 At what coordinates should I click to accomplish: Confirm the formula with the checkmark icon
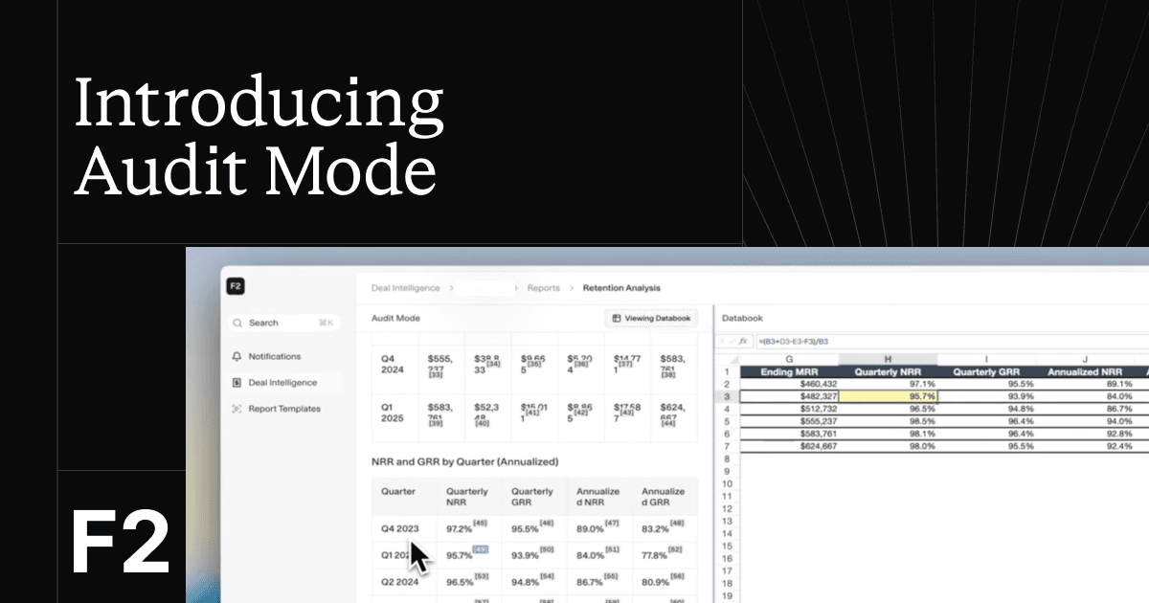tap(732, 341)
